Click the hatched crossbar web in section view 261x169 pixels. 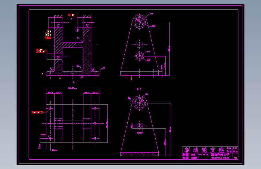(73, 45)
